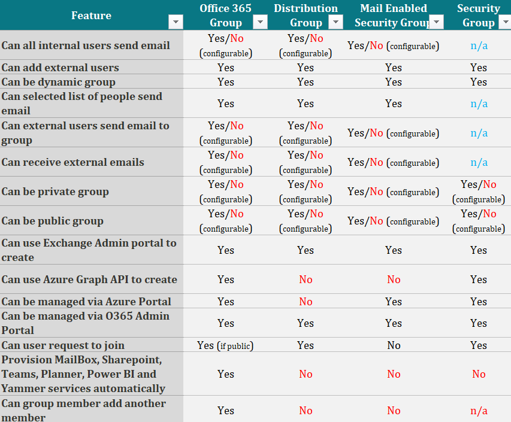This screenshot has width=511, height=422.
Task: Select the Yes cell for Exchange Admin portal under Office 365 Group
Action: [x=226, y=250]
